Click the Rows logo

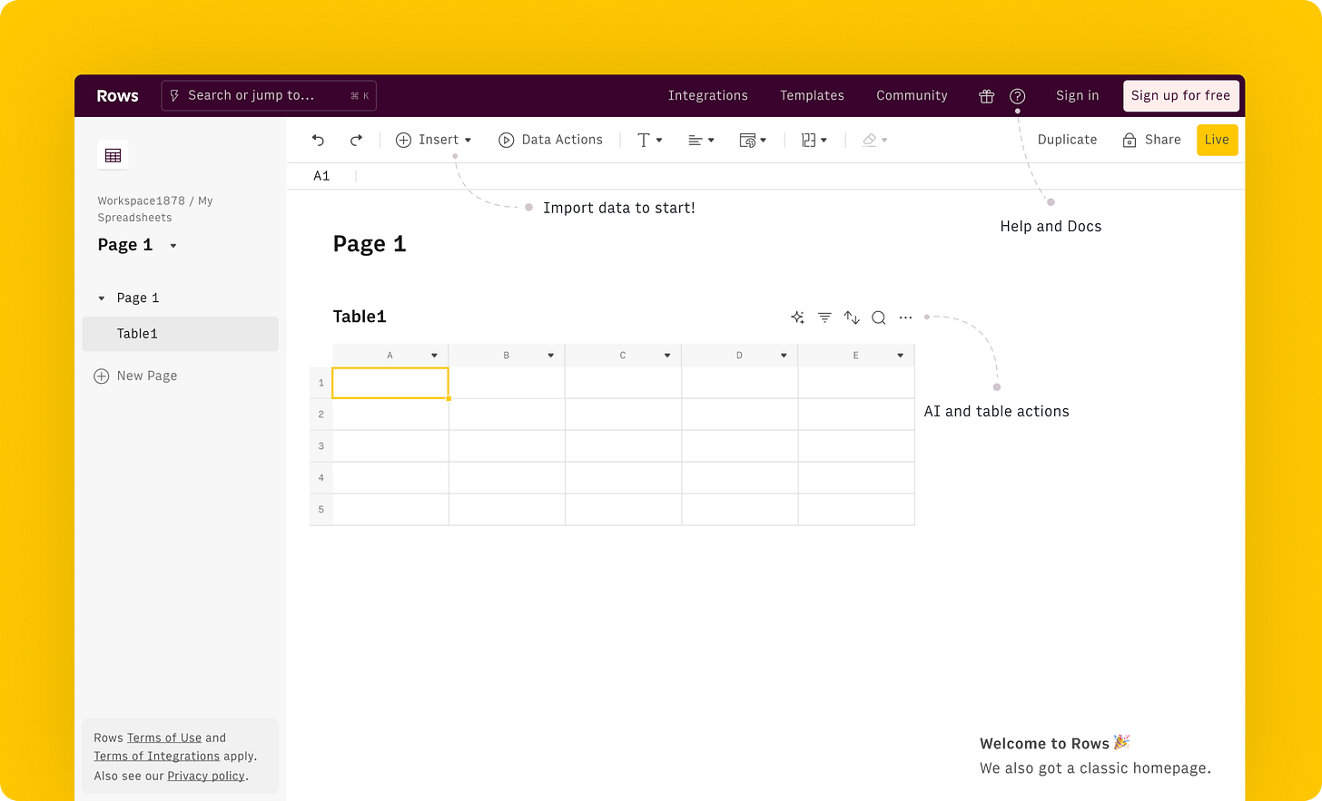coord(117,95)
